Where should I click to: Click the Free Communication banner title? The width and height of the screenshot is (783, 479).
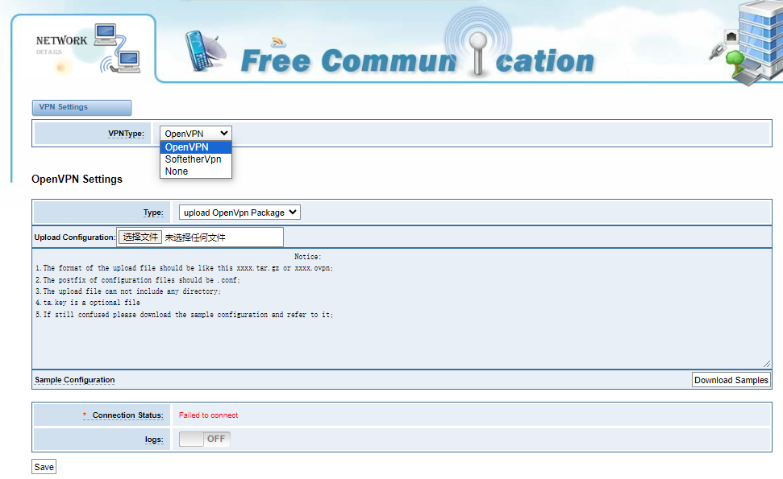pos(418,61)
